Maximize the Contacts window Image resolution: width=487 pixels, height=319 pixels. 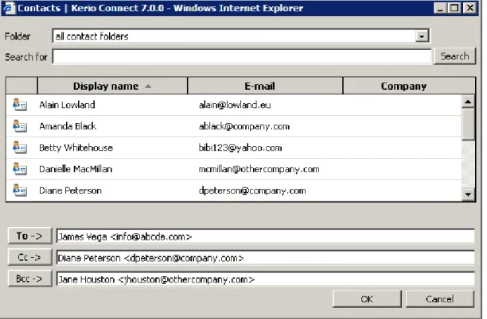coord(454,8)
